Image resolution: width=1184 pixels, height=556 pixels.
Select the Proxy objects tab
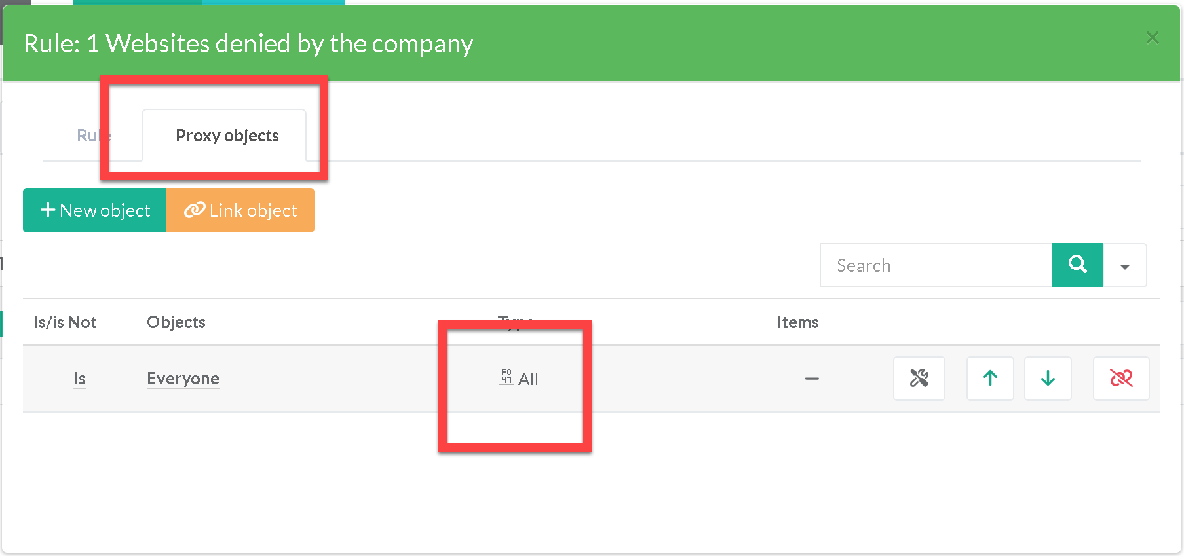tap(227, 136)
